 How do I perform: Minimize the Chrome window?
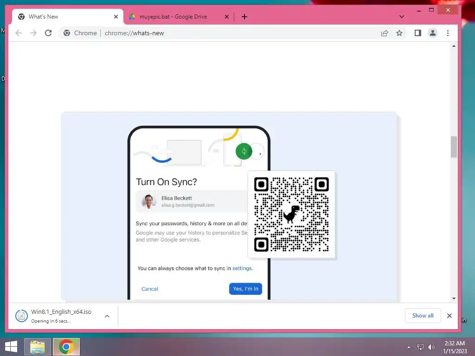(x=419, y=10)
